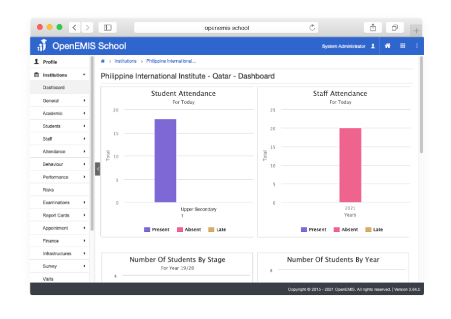The width and height of the screenshot is (451, 319).
Task: Reload the page with the refresh icon
Action: pyautogui.click(x=312, y=28)
